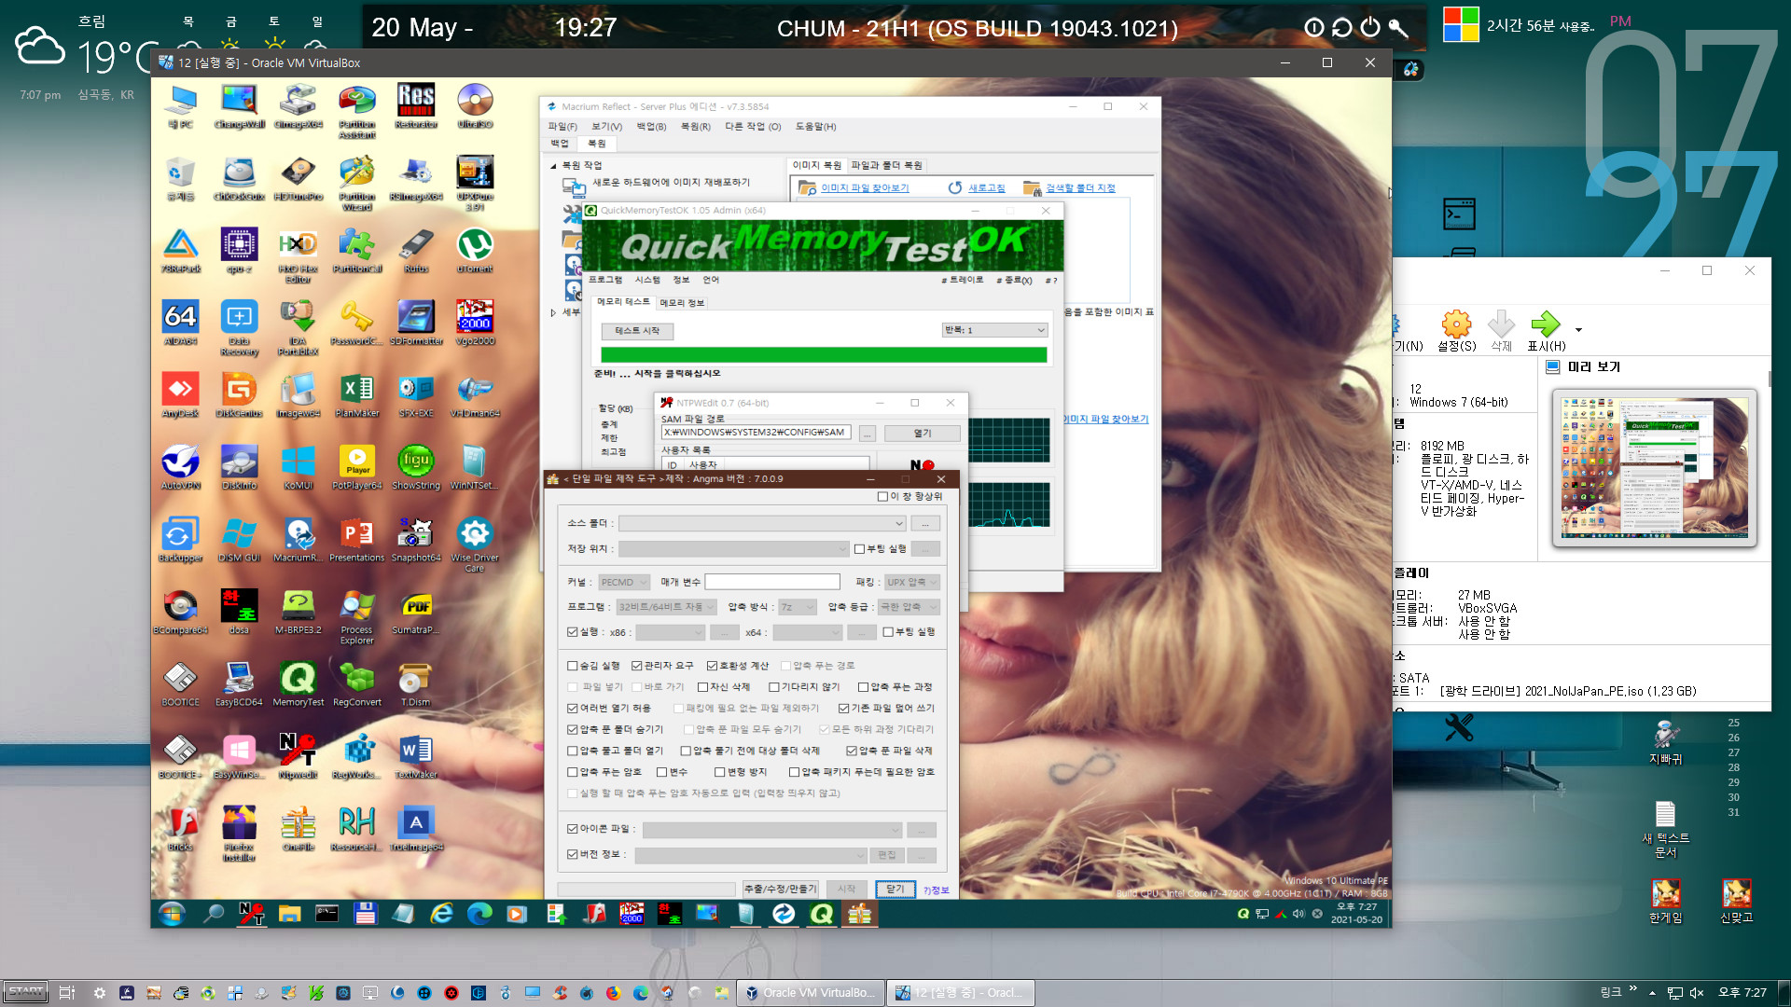Open the Process Explorer desktop icon
This screenshot has width=1791, height=1007.
357,616
